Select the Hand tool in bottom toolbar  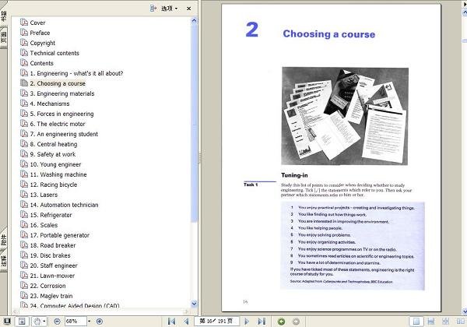point(37,321)
